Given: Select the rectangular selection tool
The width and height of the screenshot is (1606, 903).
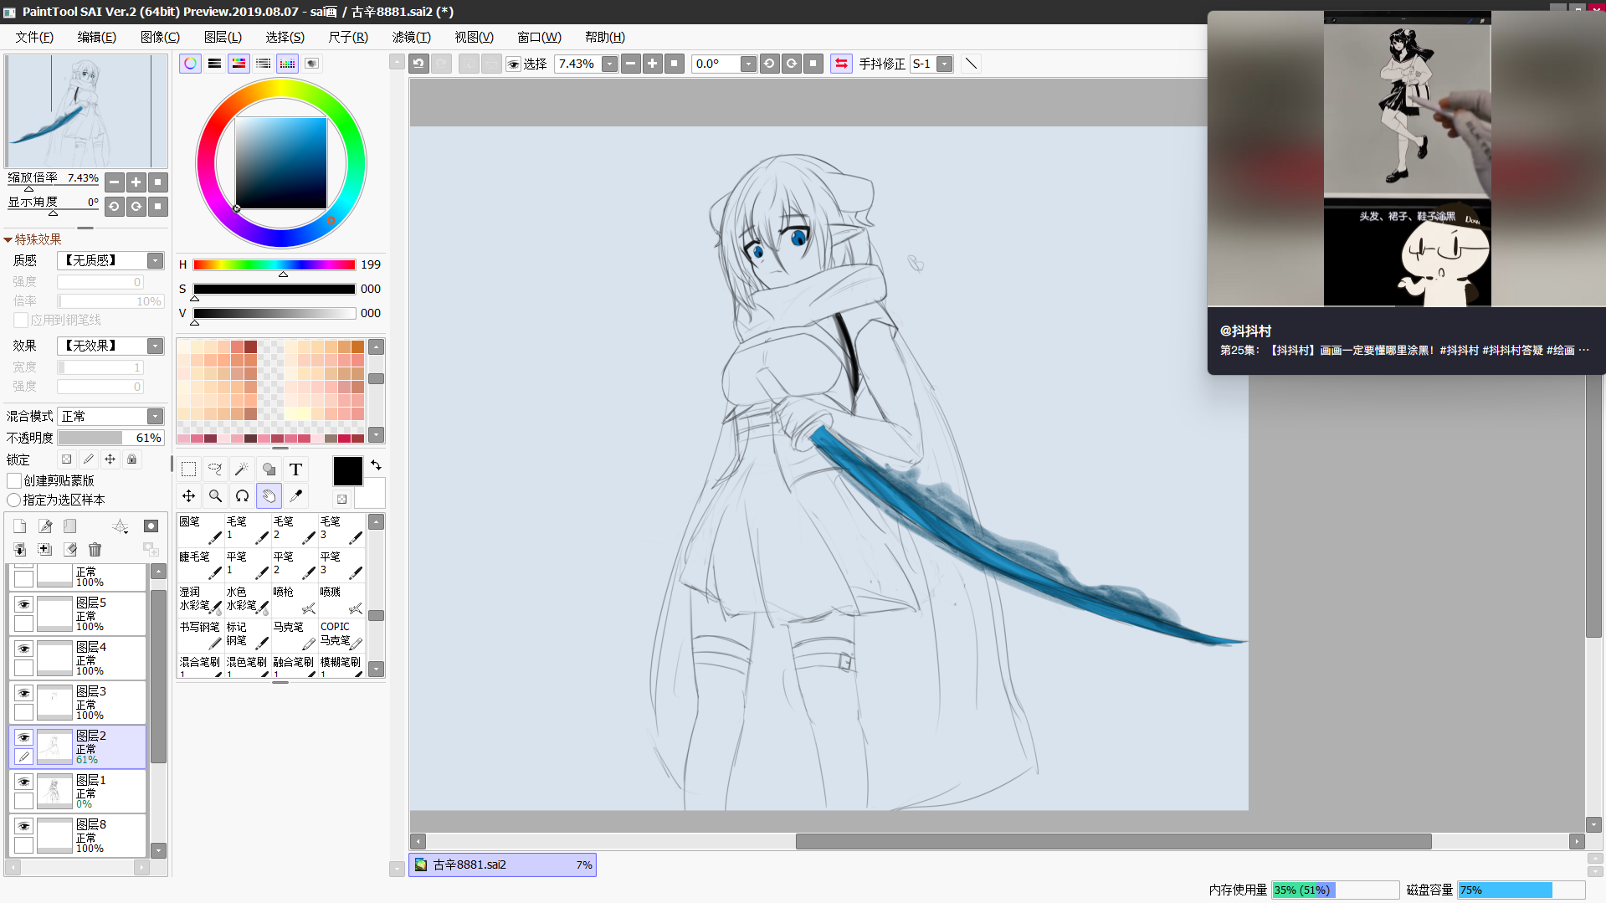Looking at the screenshot, I should pos(188,469).
